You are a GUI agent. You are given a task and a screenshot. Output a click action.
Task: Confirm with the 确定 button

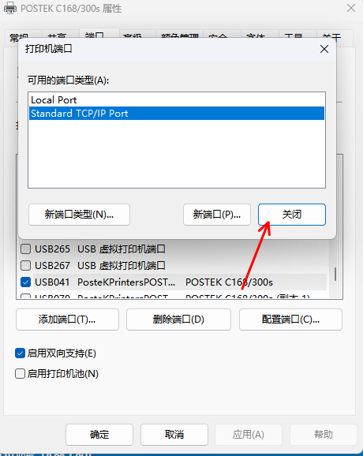[99, 435]
